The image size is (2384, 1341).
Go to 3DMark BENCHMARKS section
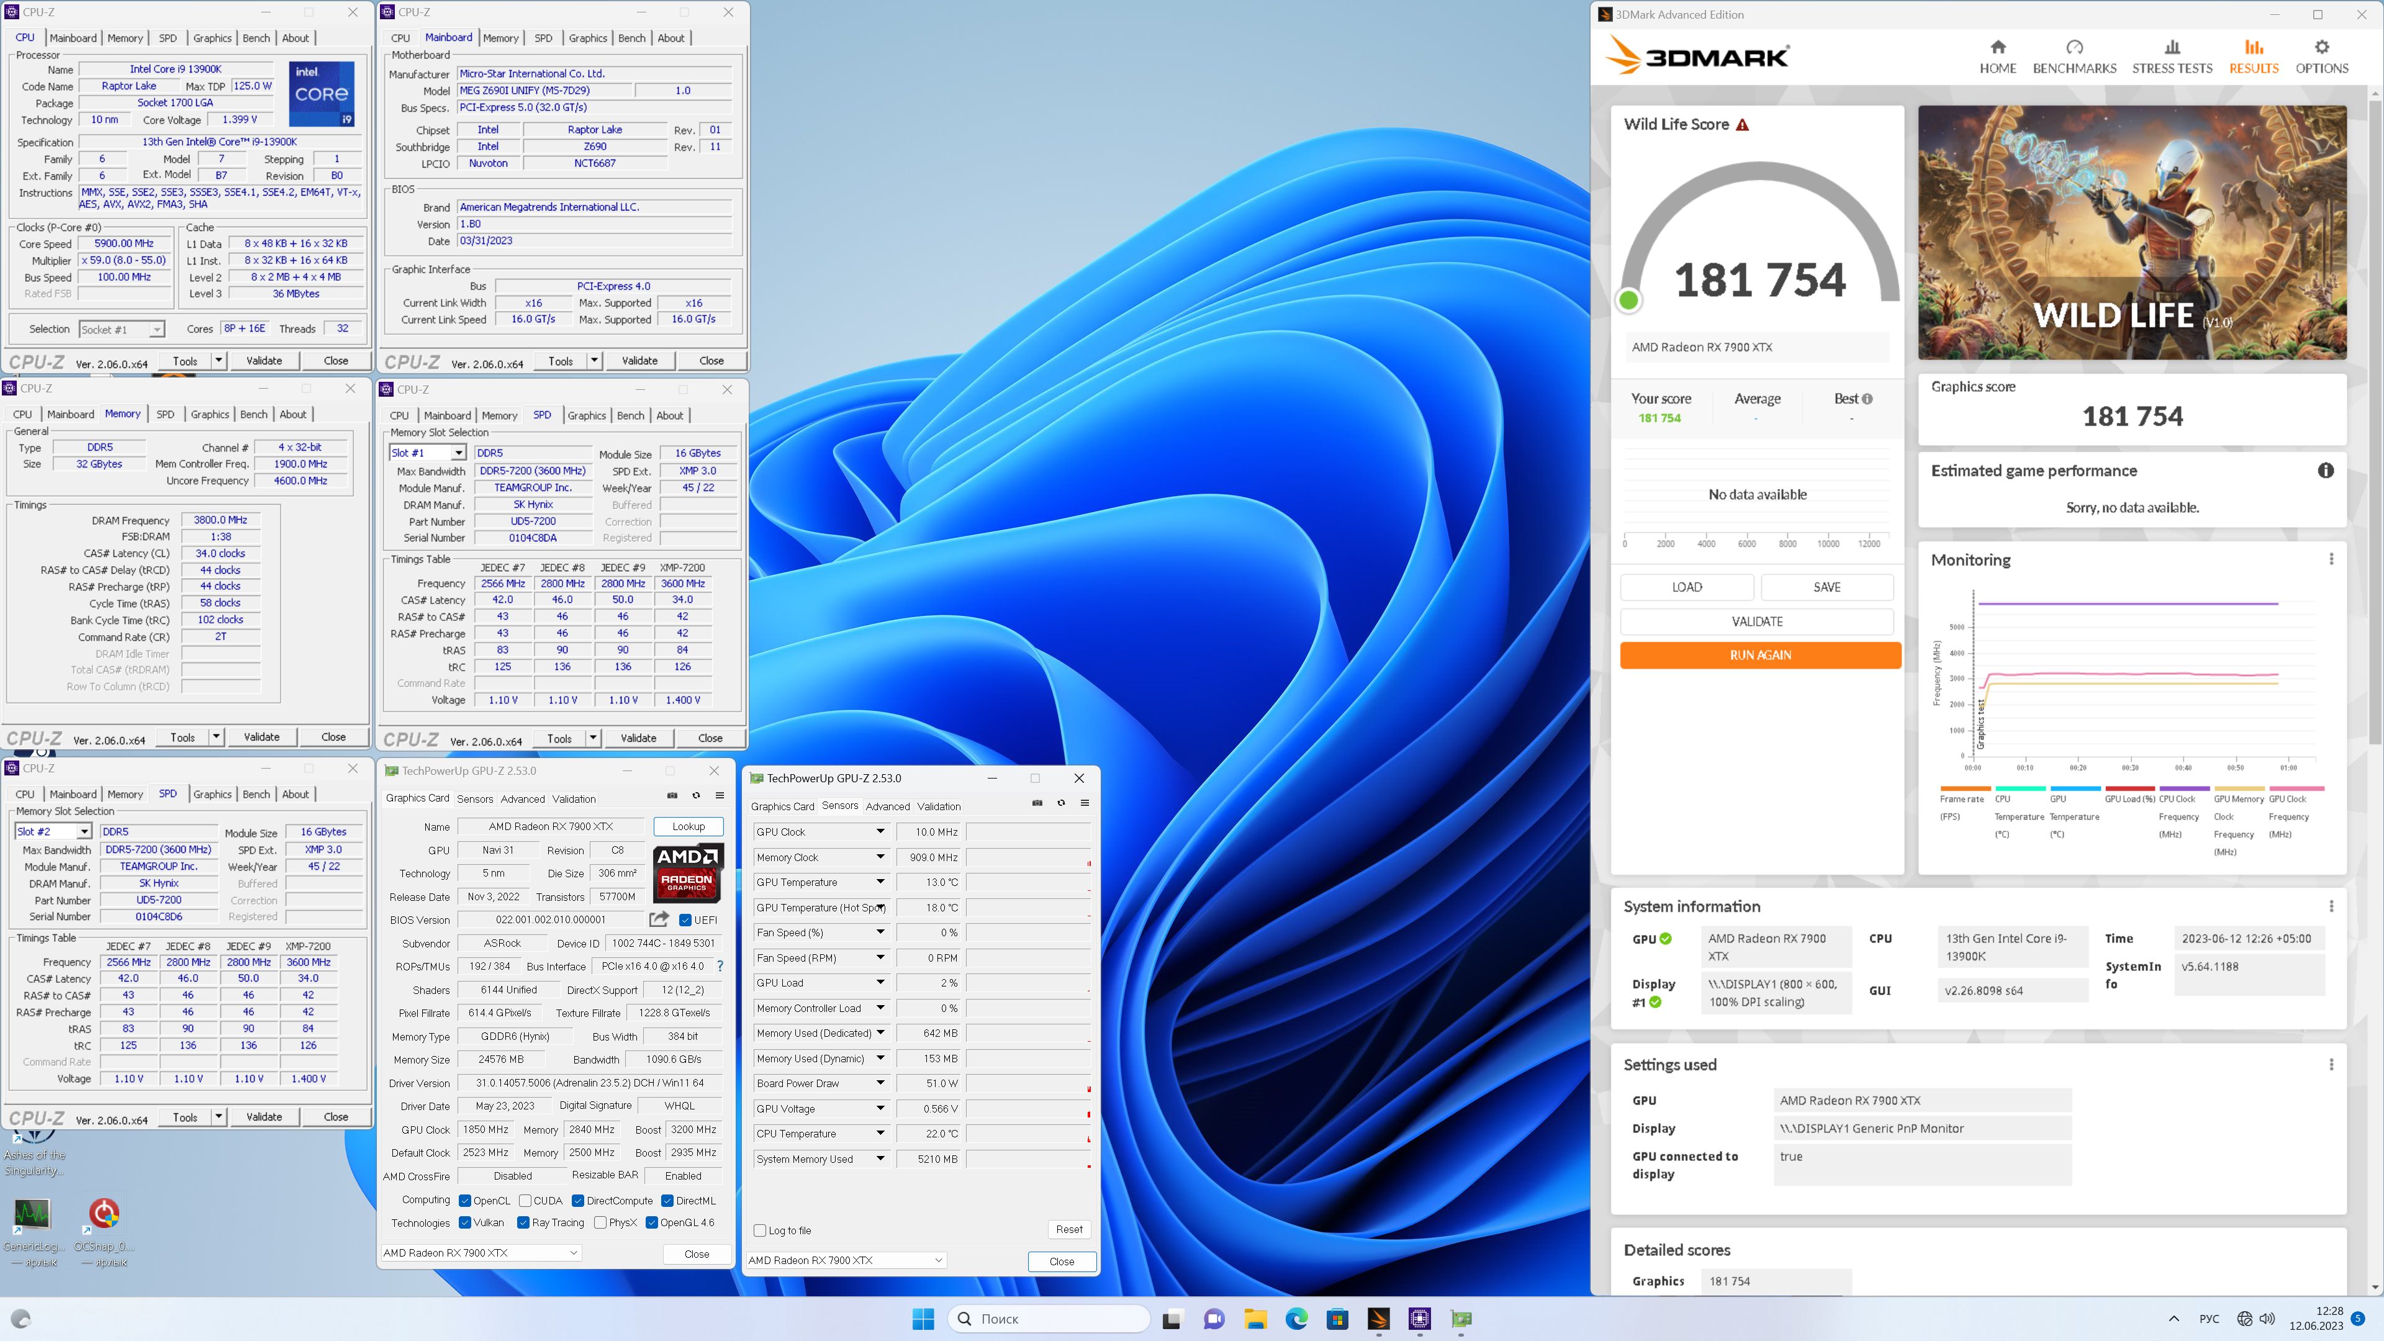point(2074,56)
